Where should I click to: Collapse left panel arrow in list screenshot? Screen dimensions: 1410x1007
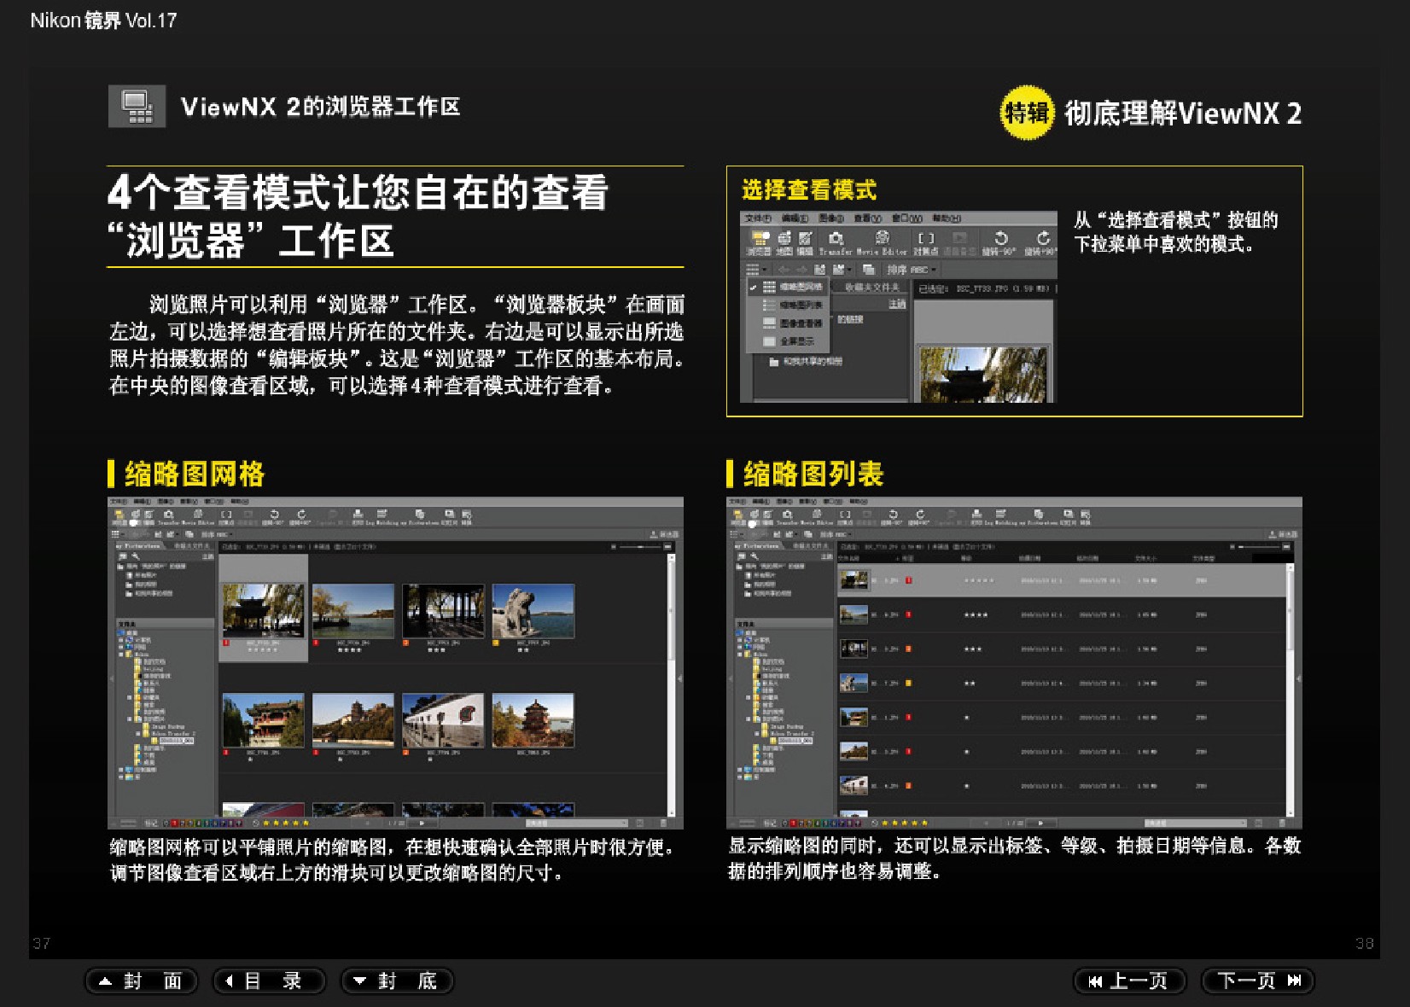pos(730,679)
